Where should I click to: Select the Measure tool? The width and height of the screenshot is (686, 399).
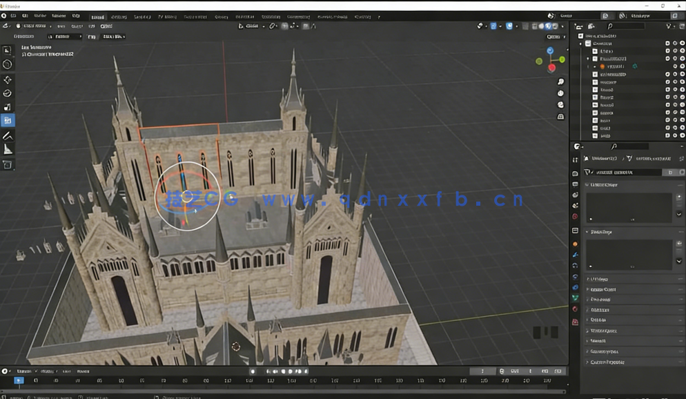coord(7,150)
